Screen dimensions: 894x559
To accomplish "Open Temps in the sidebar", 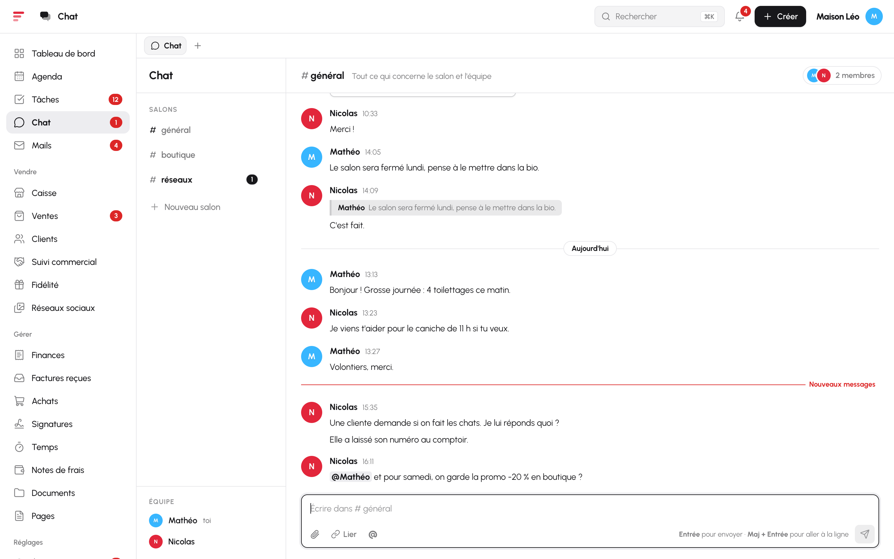I will click(x=68, y=447).
